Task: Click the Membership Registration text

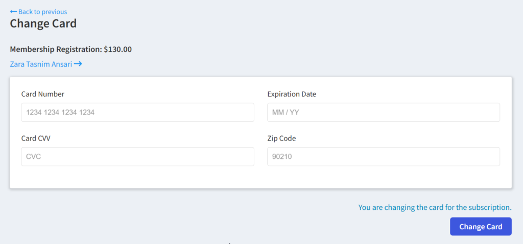Action: point(55,49)
